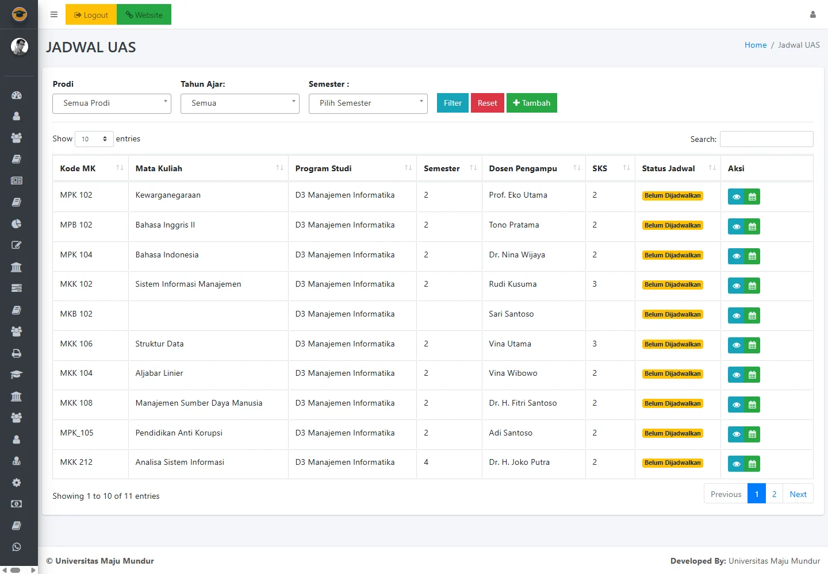Toggle sidebar with the hamburger menu icon
The height and width of the screenshot is (574, 828).
coord(54,15)
